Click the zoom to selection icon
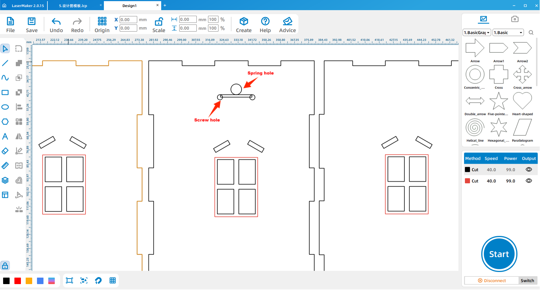 84,280
